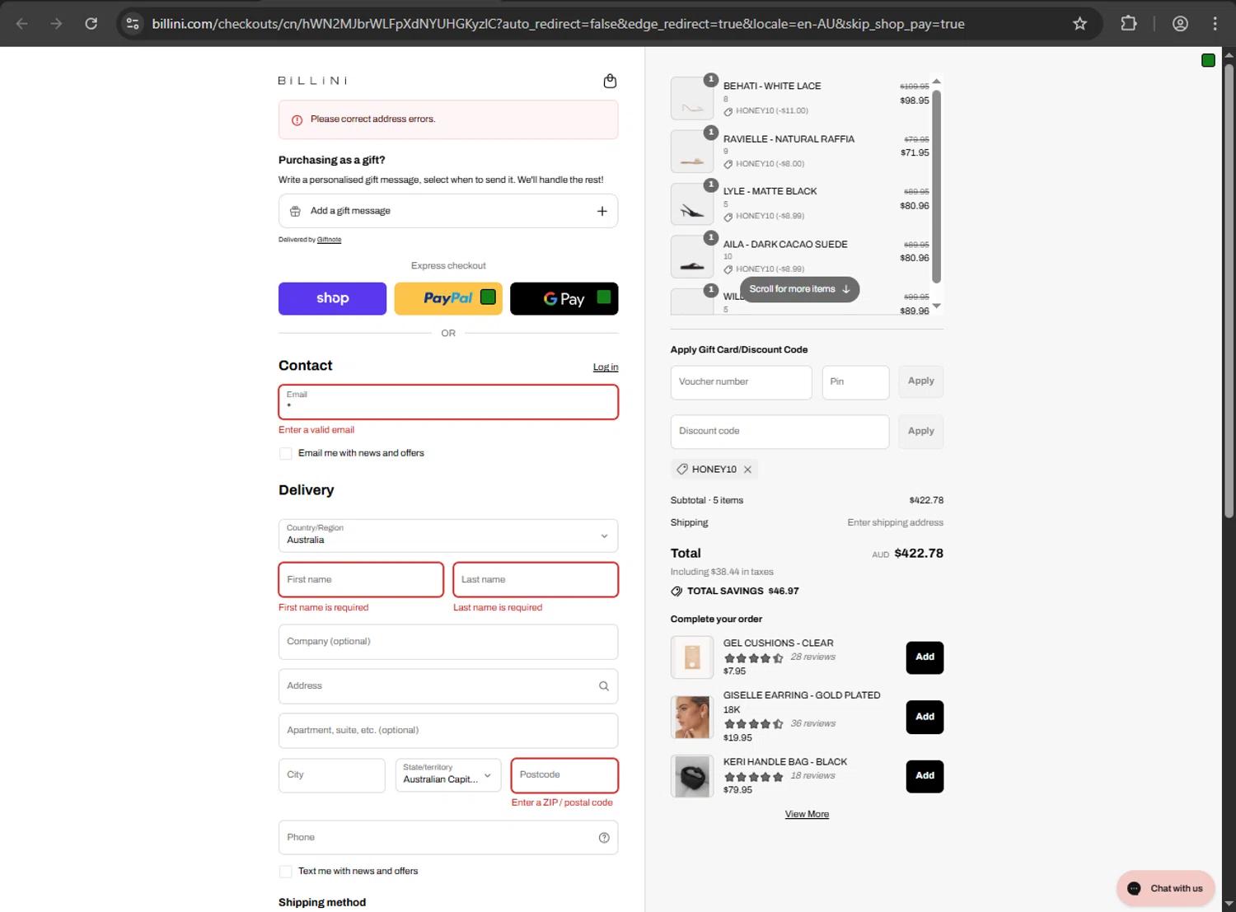This screenshot has height=912, width=1236.
Task: Click the Ravielle Natural Raffia thumbnail
Action: (x=692, y=152)
